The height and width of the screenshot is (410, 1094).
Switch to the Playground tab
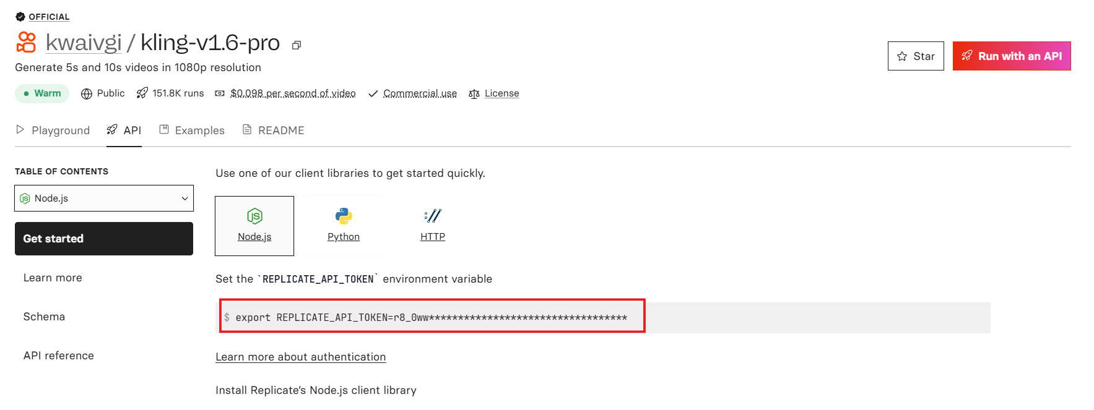pos(53,130)
